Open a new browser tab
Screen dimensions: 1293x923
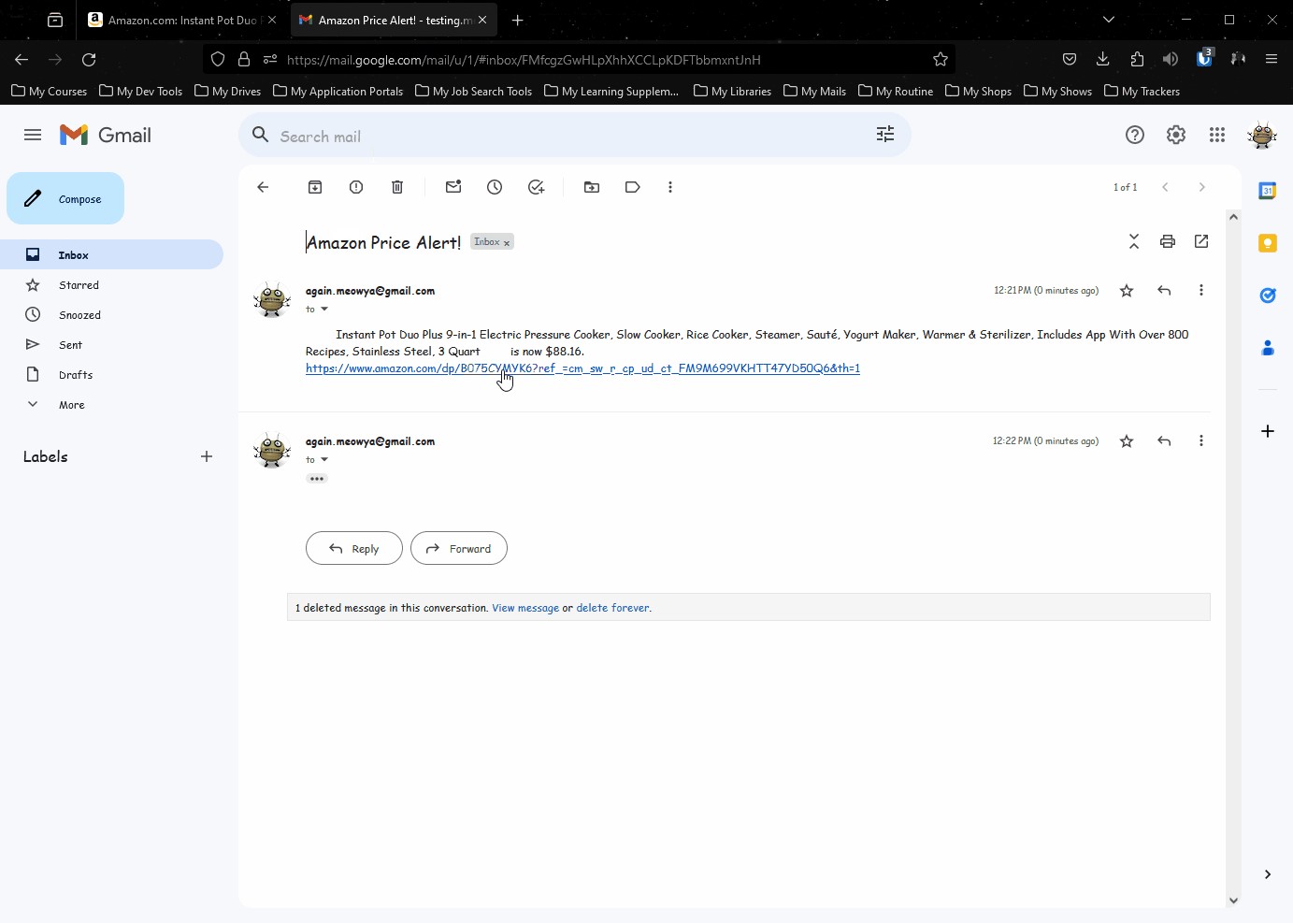pyautogui.click(x=518, y=20)
